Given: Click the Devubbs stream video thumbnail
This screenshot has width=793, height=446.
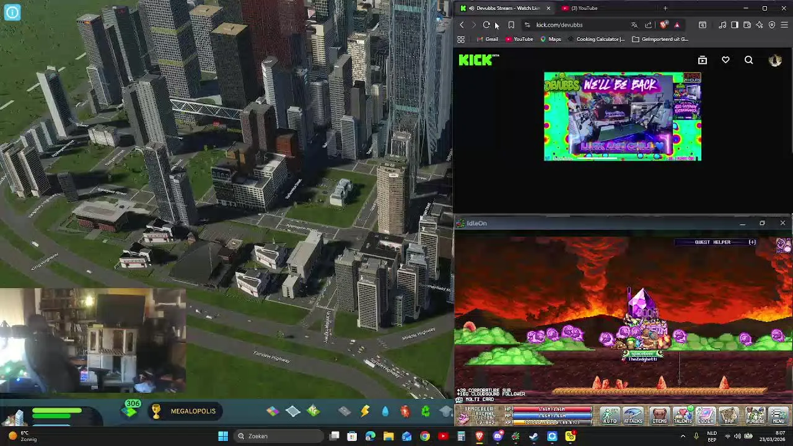Looking at the screenshot, I should coord(623,116).
